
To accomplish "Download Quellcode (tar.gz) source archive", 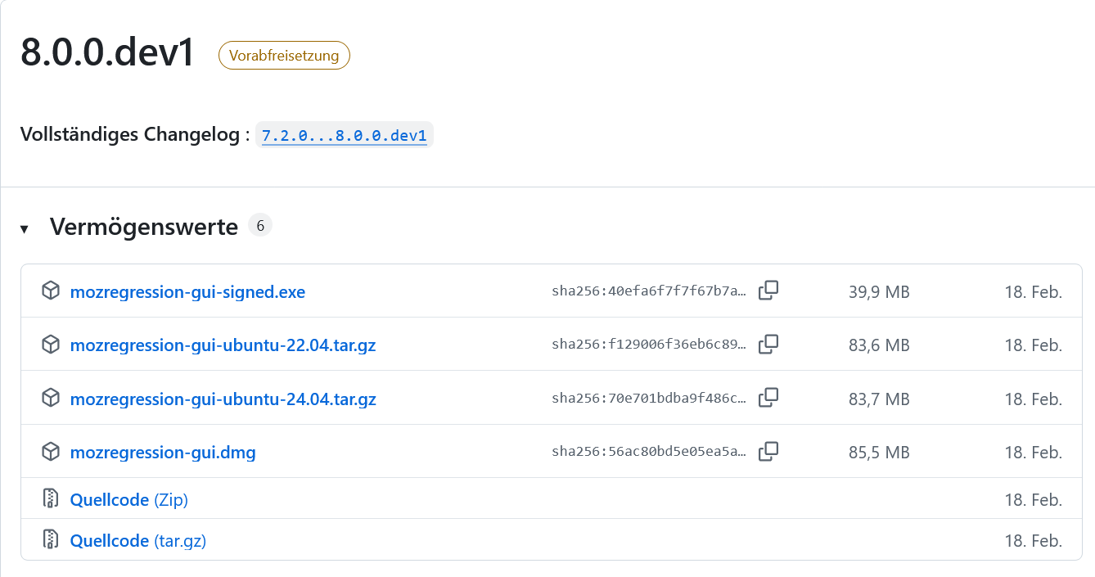I will [x=137, y=540].
